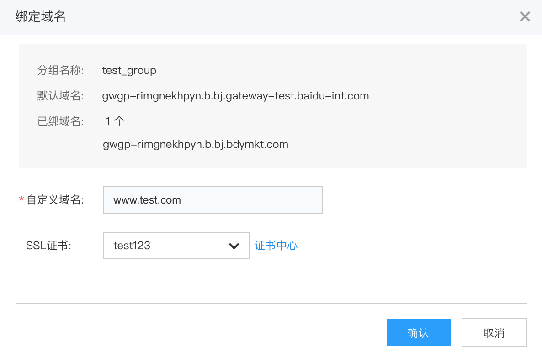Click the 绑定域名 dialog title
This screenshot has width=542, height=356.
pyautogui.click(x=40, y=17)
